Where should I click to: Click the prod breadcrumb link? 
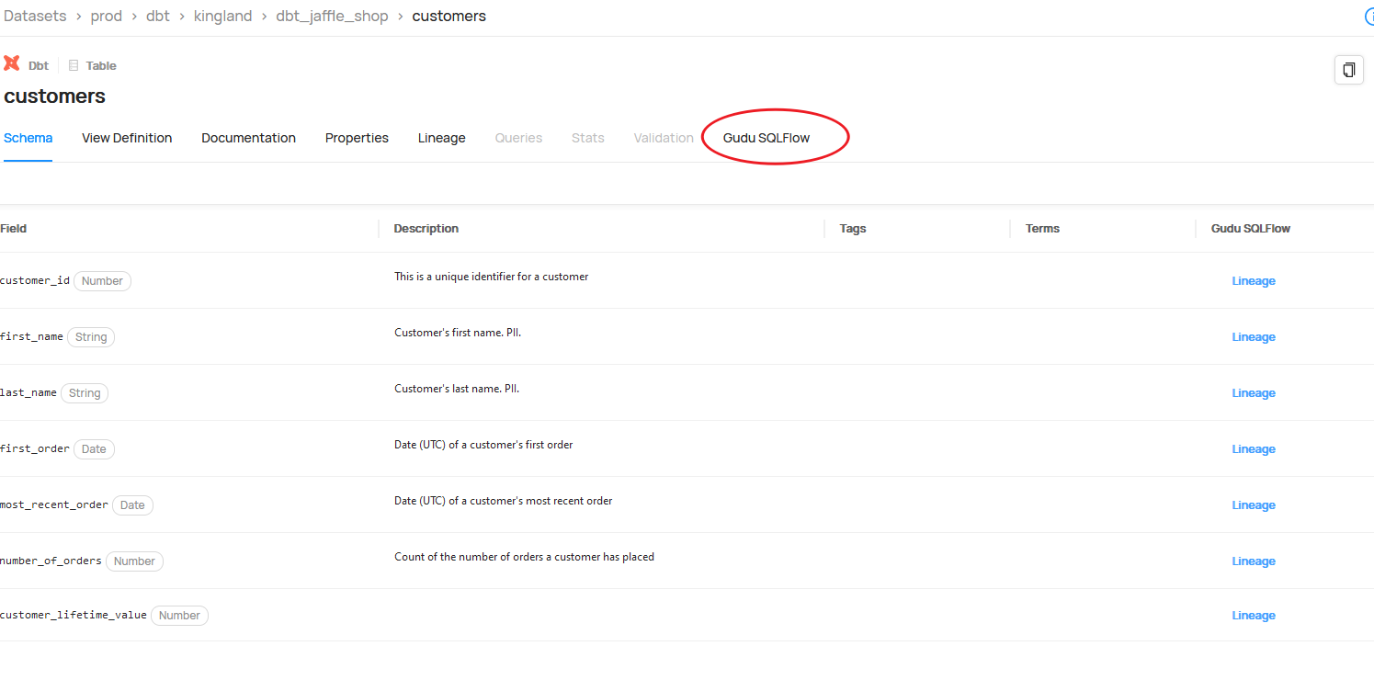pos(106,17)
